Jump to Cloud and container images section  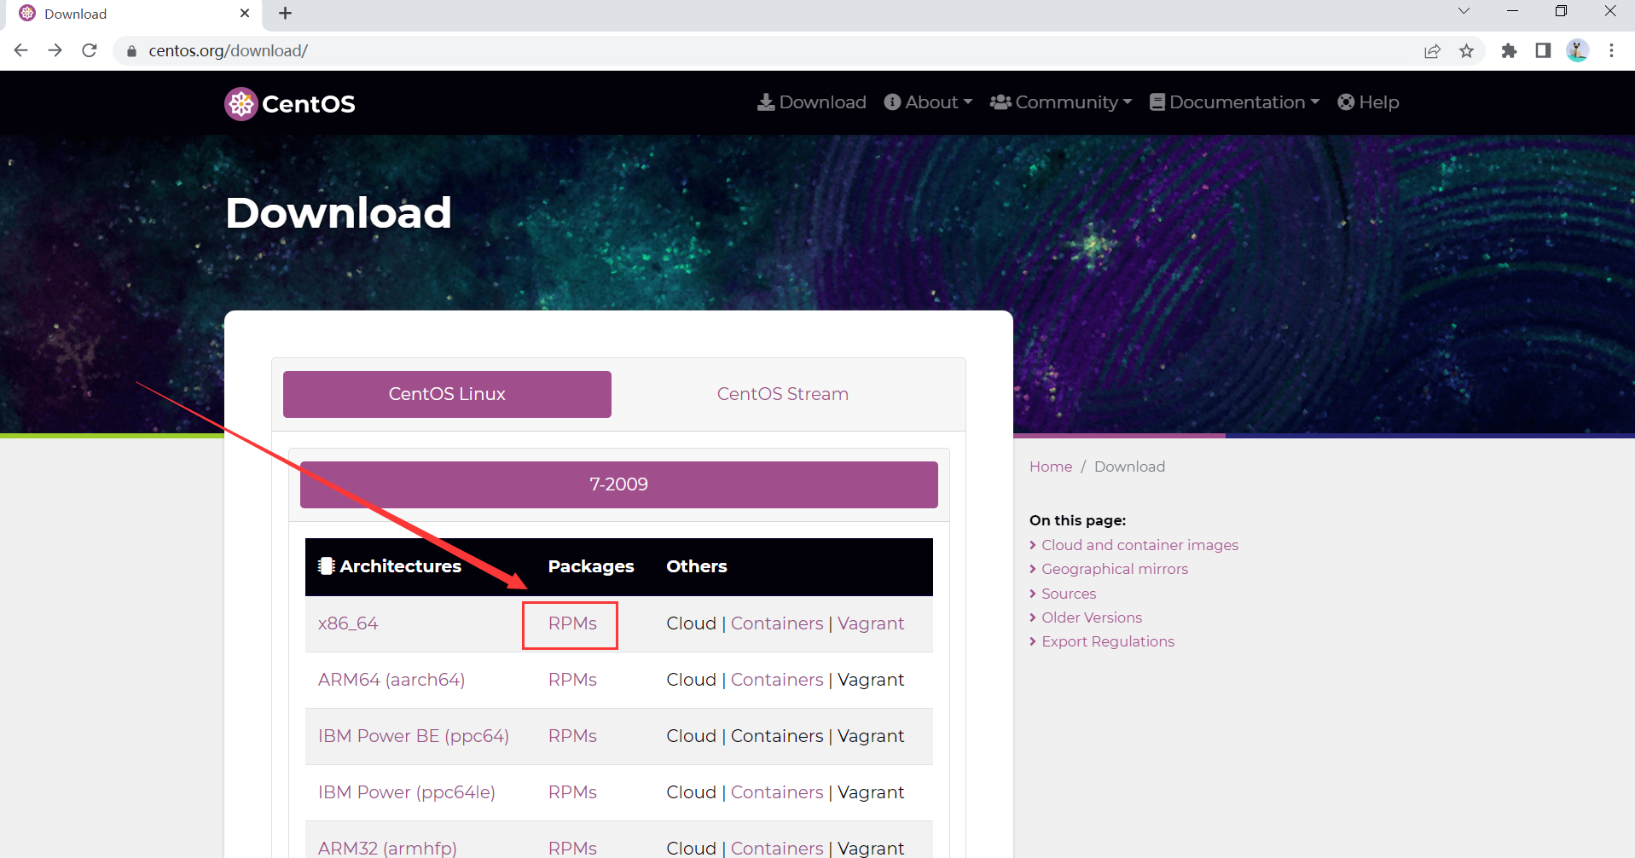(1139, 545)
